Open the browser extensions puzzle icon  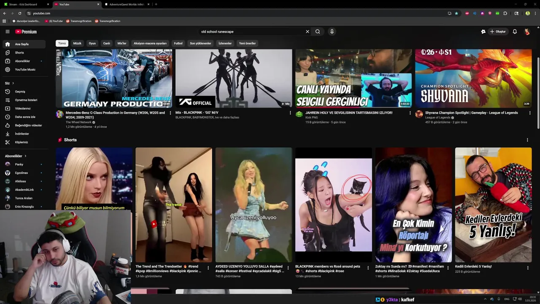[x=505, y=13]
